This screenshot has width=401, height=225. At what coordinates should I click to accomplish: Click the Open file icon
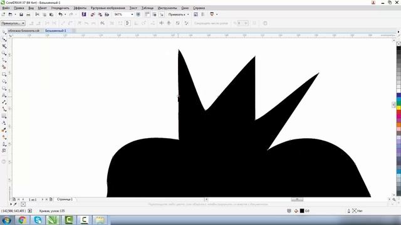pyautogui.click(x=10, y=14)
